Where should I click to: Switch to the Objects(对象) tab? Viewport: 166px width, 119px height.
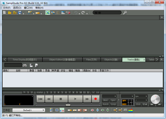tap(111, 59)
